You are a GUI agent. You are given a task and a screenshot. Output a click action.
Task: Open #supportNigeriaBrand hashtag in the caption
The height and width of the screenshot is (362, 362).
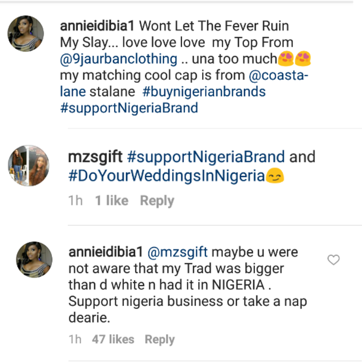(x=129, y=108)
